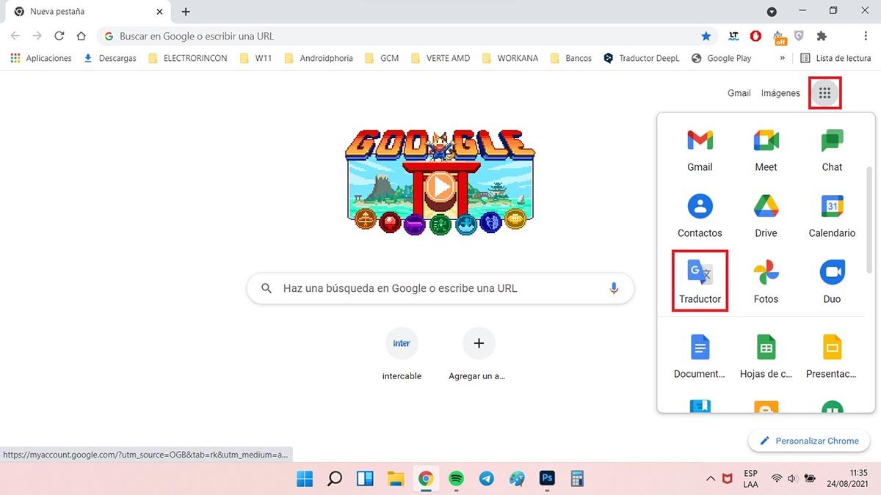This screenshot has width=881, height=495.
Task: Open the ESP LAA language switcher
Action: (750, 479)
